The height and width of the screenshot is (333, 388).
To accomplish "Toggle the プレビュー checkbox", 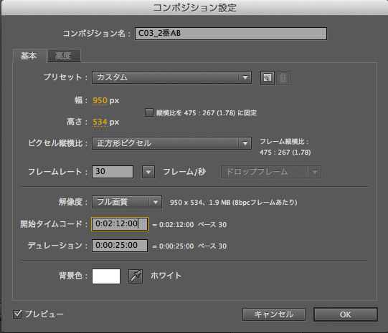I will tap(17, 314).
